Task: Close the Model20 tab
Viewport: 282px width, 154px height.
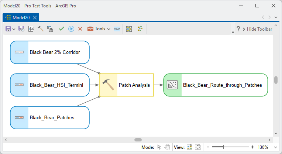Action: [x=35, y=17]
